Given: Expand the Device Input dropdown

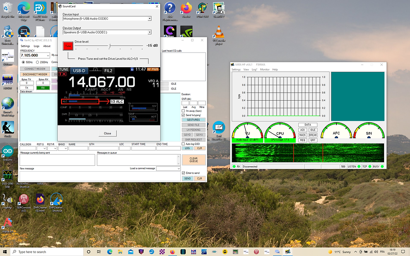Looking at the screenshot, I should tap(150, 18).
